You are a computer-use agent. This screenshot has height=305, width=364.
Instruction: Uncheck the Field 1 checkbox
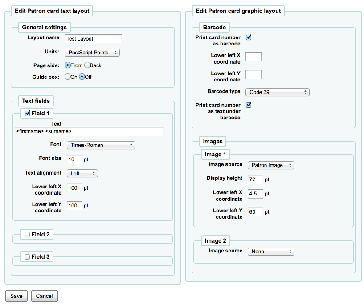pyautogui.click(x=27, y=114)
